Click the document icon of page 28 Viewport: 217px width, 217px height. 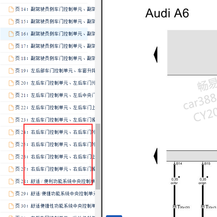pyautogui.click(x=11, y=182)
